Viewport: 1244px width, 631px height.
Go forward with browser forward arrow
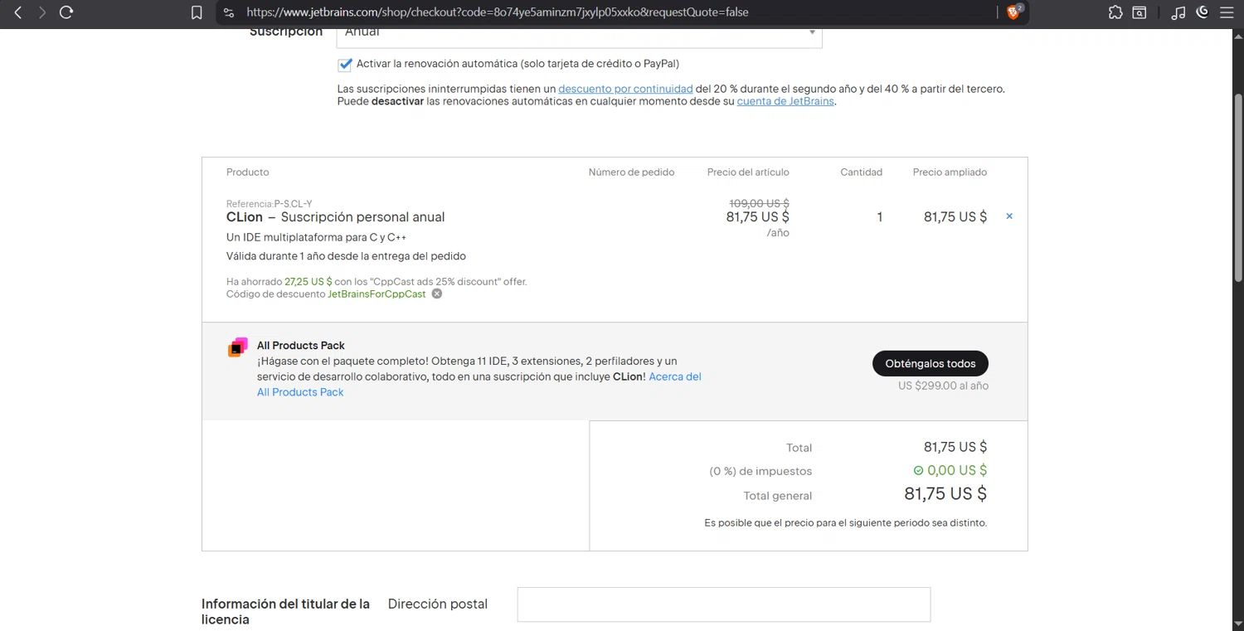pos(41,12)
